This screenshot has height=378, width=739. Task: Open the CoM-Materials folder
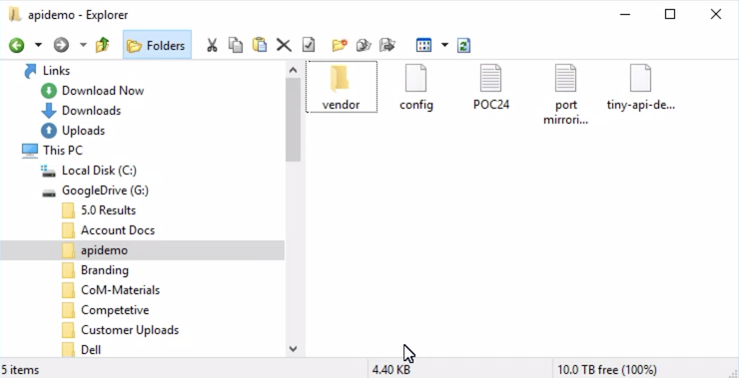tap(120, 290)
